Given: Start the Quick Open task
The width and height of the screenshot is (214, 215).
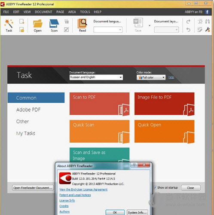Looking at the screenshot, I should pos(165,131).
